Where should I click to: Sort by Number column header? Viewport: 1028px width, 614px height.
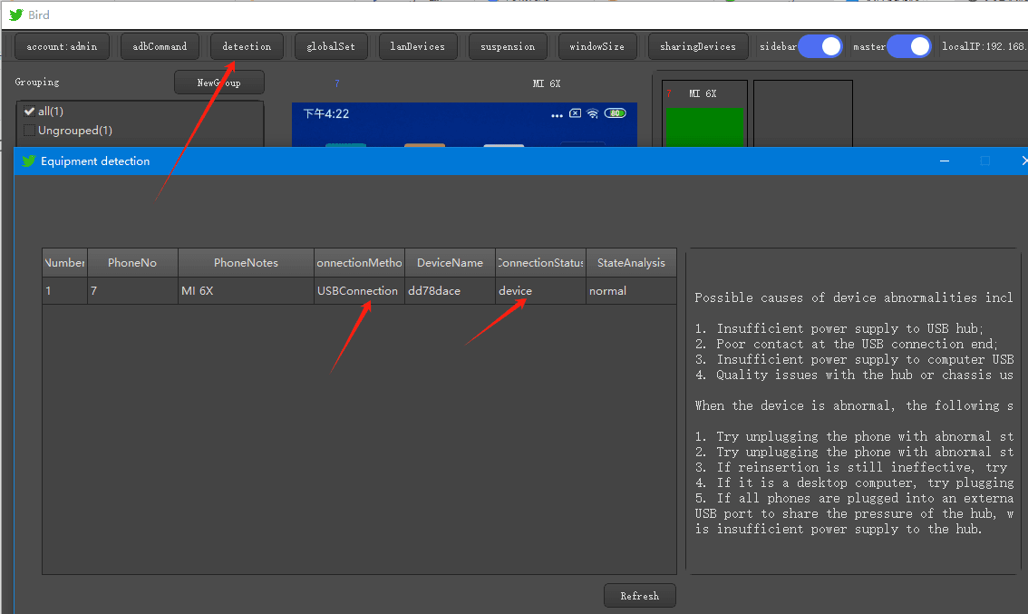tap(65, 262)
